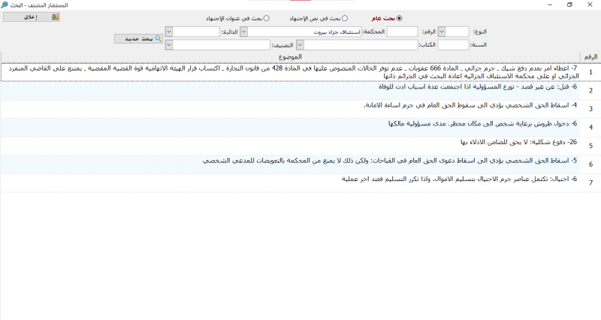Screen dimensions: 601x320
Task: Click the app icon in the title bar
Action: 5,5
